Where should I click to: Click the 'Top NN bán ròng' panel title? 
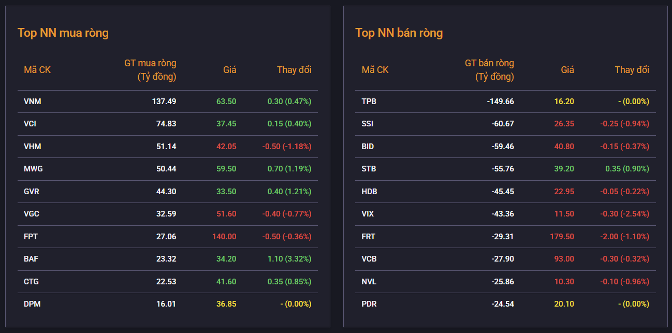tap(399, 33)
